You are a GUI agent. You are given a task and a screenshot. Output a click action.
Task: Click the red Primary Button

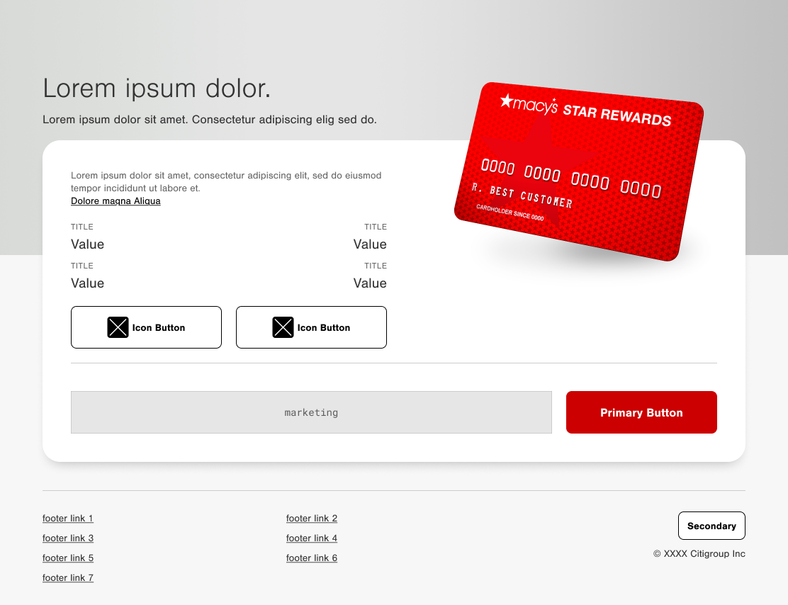[x=641, y=412]
